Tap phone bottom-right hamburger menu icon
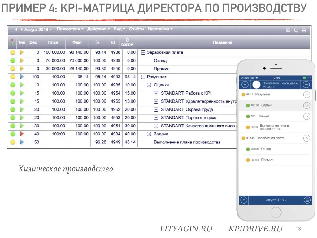 point(307,200)
